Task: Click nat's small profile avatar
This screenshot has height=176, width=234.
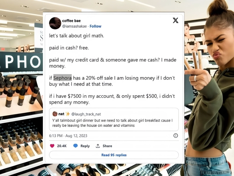Action: pyautogui.click(x=55, y=114)
